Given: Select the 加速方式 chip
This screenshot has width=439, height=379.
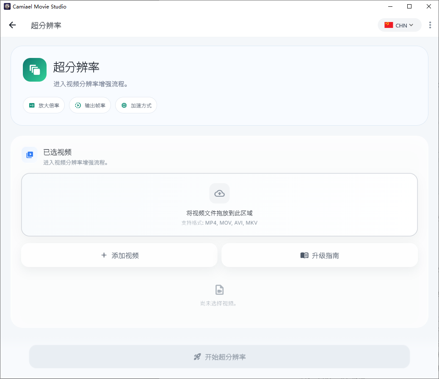Looking at the screenshot, I should point(136,105).
